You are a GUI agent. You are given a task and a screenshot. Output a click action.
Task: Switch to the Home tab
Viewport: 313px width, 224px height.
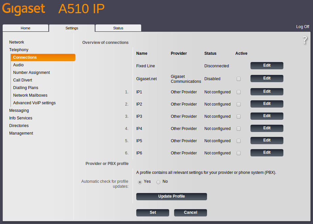coord(25,28)
